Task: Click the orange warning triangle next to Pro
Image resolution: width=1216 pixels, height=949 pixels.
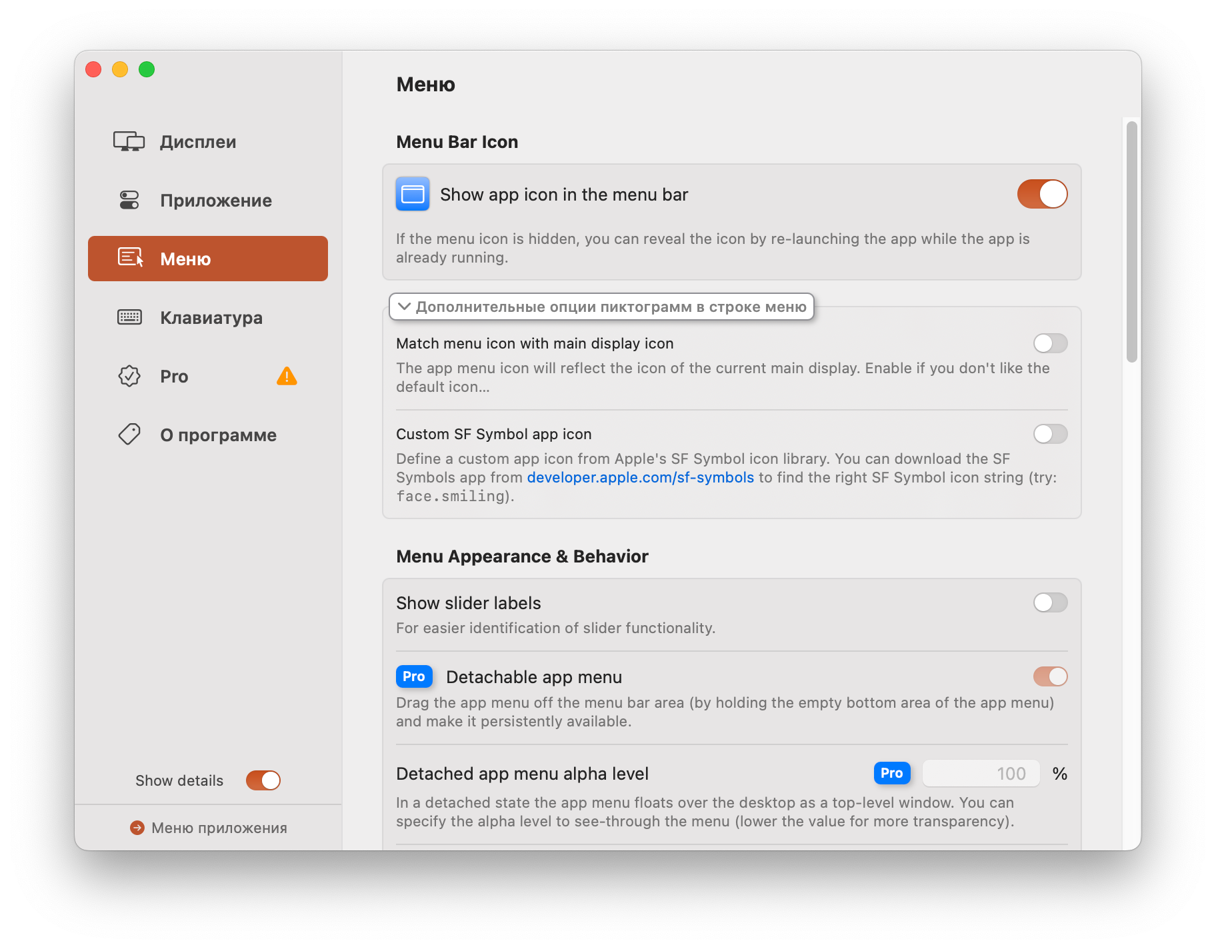Action: [287, 376]
